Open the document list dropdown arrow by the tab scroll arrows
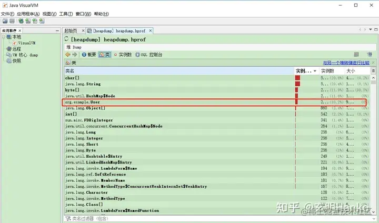The image size is (379, 223). [371, 29]
